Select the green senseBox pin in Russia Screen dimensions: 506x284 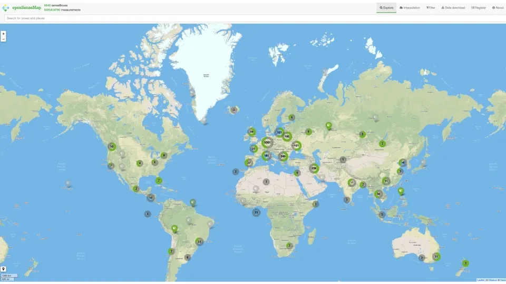click(x=328, y=126)
